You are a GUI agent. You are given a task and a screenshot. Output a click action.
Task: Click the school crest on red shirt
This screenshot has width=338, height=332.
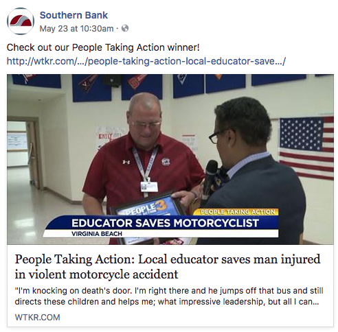tap(166, 162)
